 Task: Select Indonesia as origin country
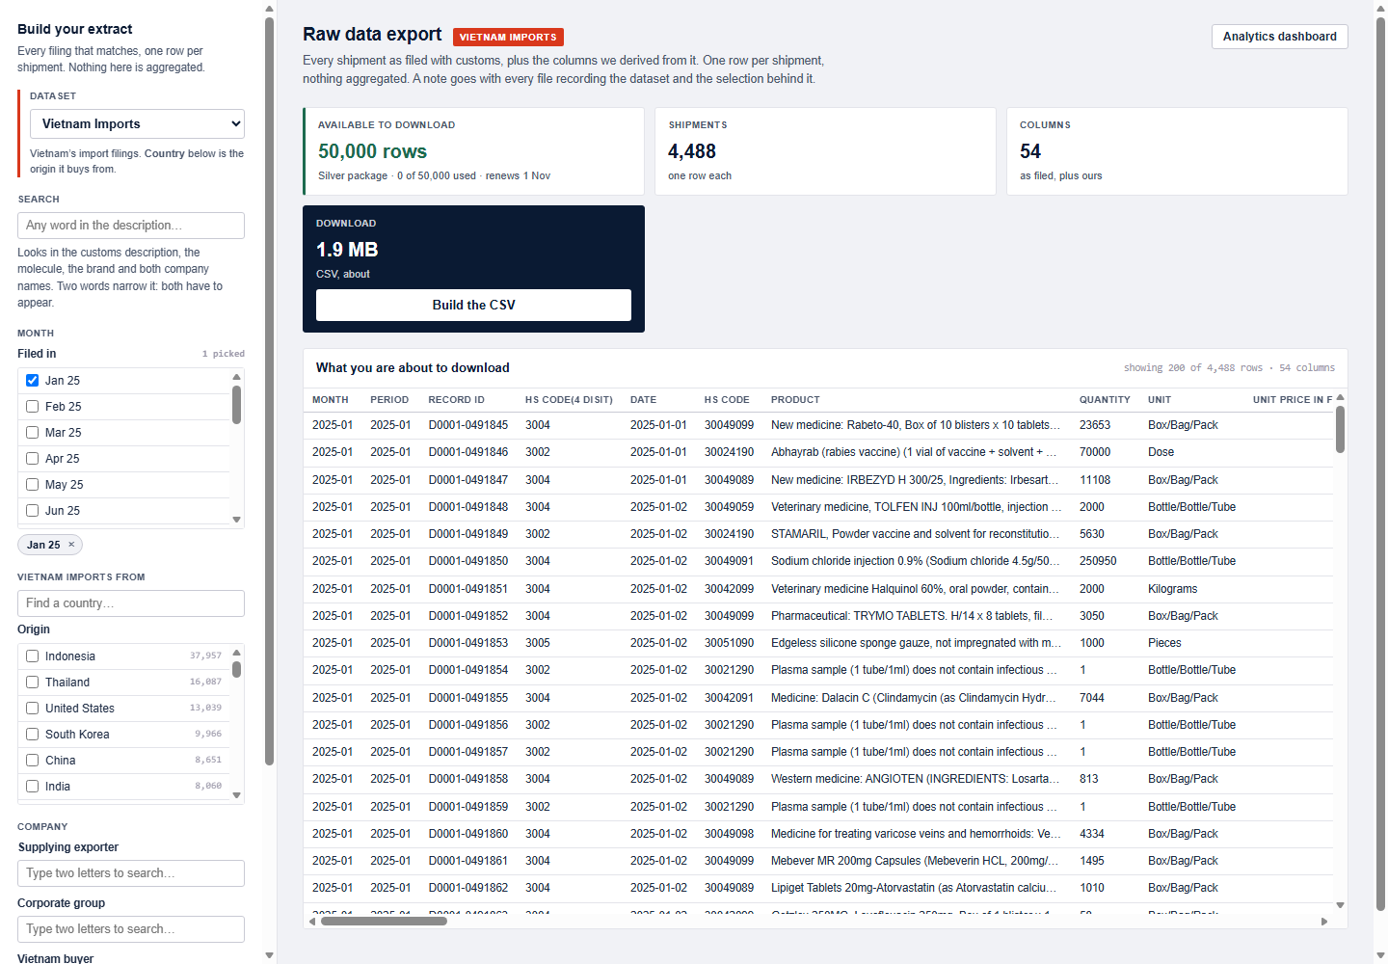point(32,656)
